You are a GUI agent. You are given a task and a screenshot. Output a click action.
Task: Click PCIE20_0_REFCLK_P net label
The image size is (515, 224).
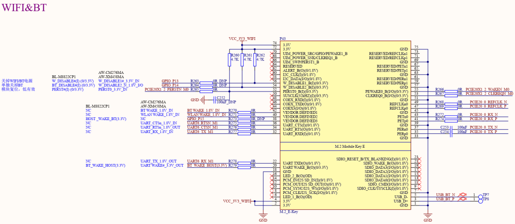point(488,106)
